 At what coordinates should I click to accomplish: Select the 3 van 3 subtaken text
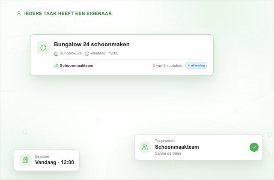pos(167,66)
